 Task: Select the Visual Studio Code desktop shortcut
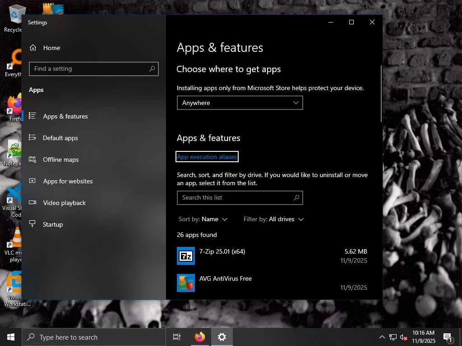click(x=12, y=200)
